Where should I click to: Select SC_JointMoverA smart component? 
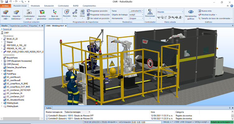coord(14,77)
